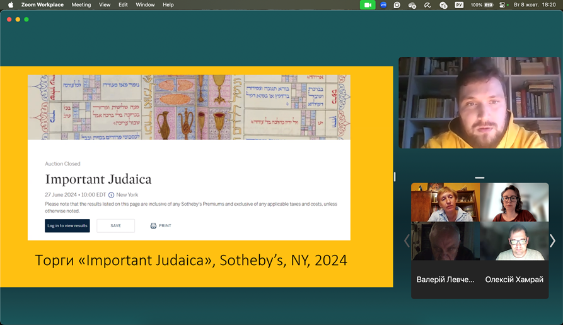Open the blue Zoom status menu bar icon
The image size is (563, 325).
[383, 4]
